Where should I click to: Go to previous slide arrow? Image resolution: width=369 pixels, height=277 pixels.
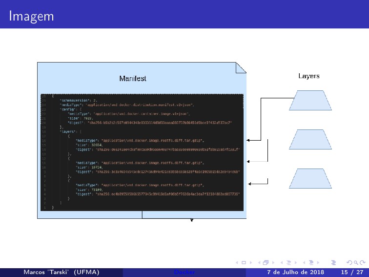(x=237, y=262)
